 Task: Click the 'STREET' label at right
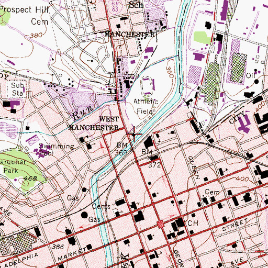point(235,225)
